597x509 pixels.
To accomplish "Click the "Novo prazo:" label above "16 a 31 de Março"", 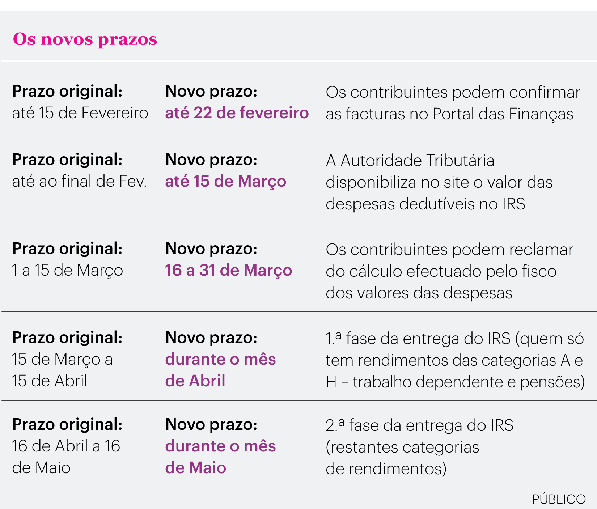I will [x=211, y=249].
